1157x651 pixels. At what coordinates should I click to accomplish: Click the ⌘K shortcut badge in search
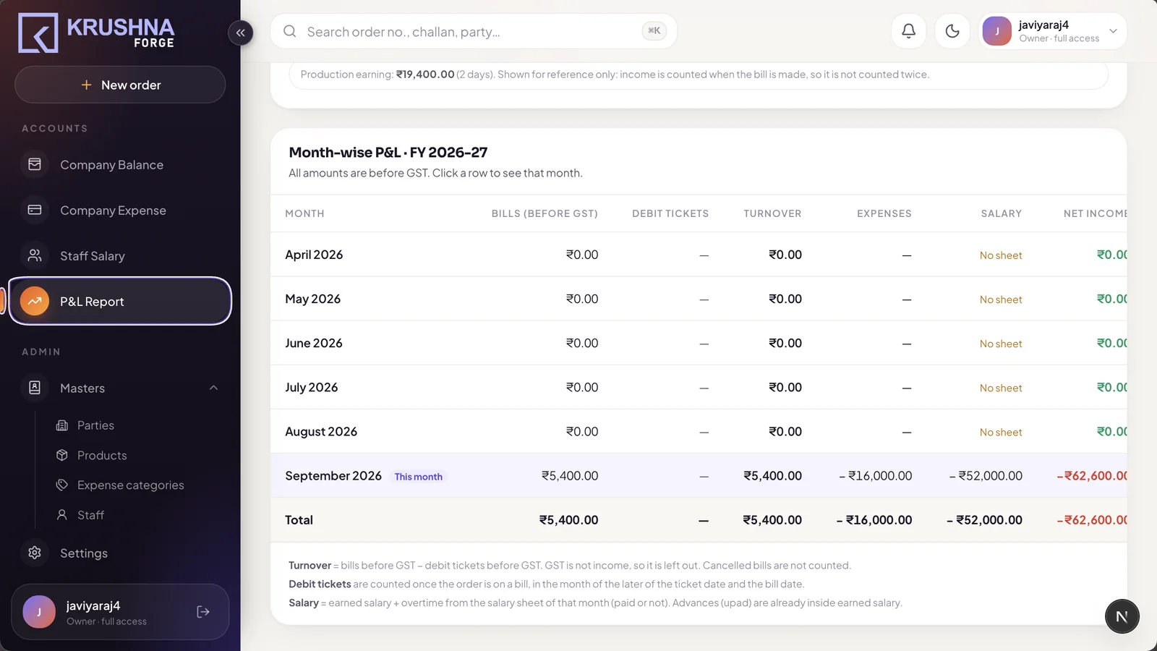click(654, 30)
